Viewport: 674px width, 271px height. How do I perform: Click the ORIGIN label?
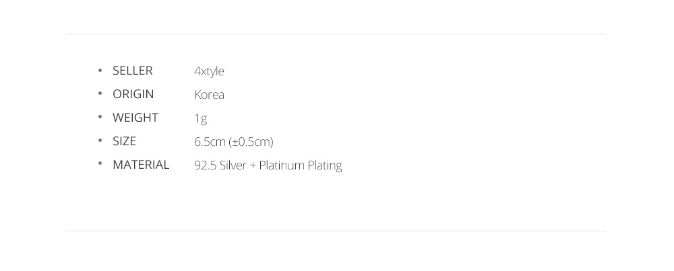point(133,94)
